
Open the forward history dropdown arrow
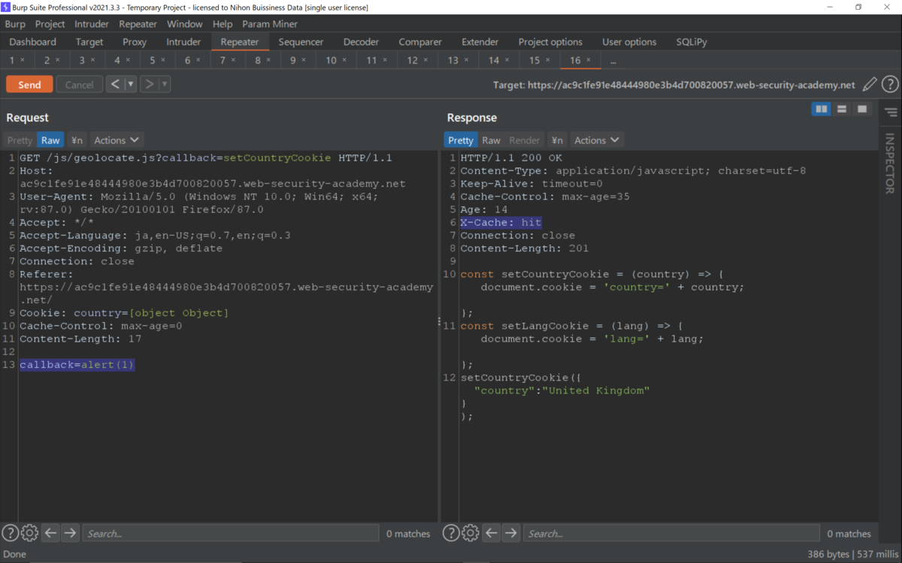click(x=164, y=84)
